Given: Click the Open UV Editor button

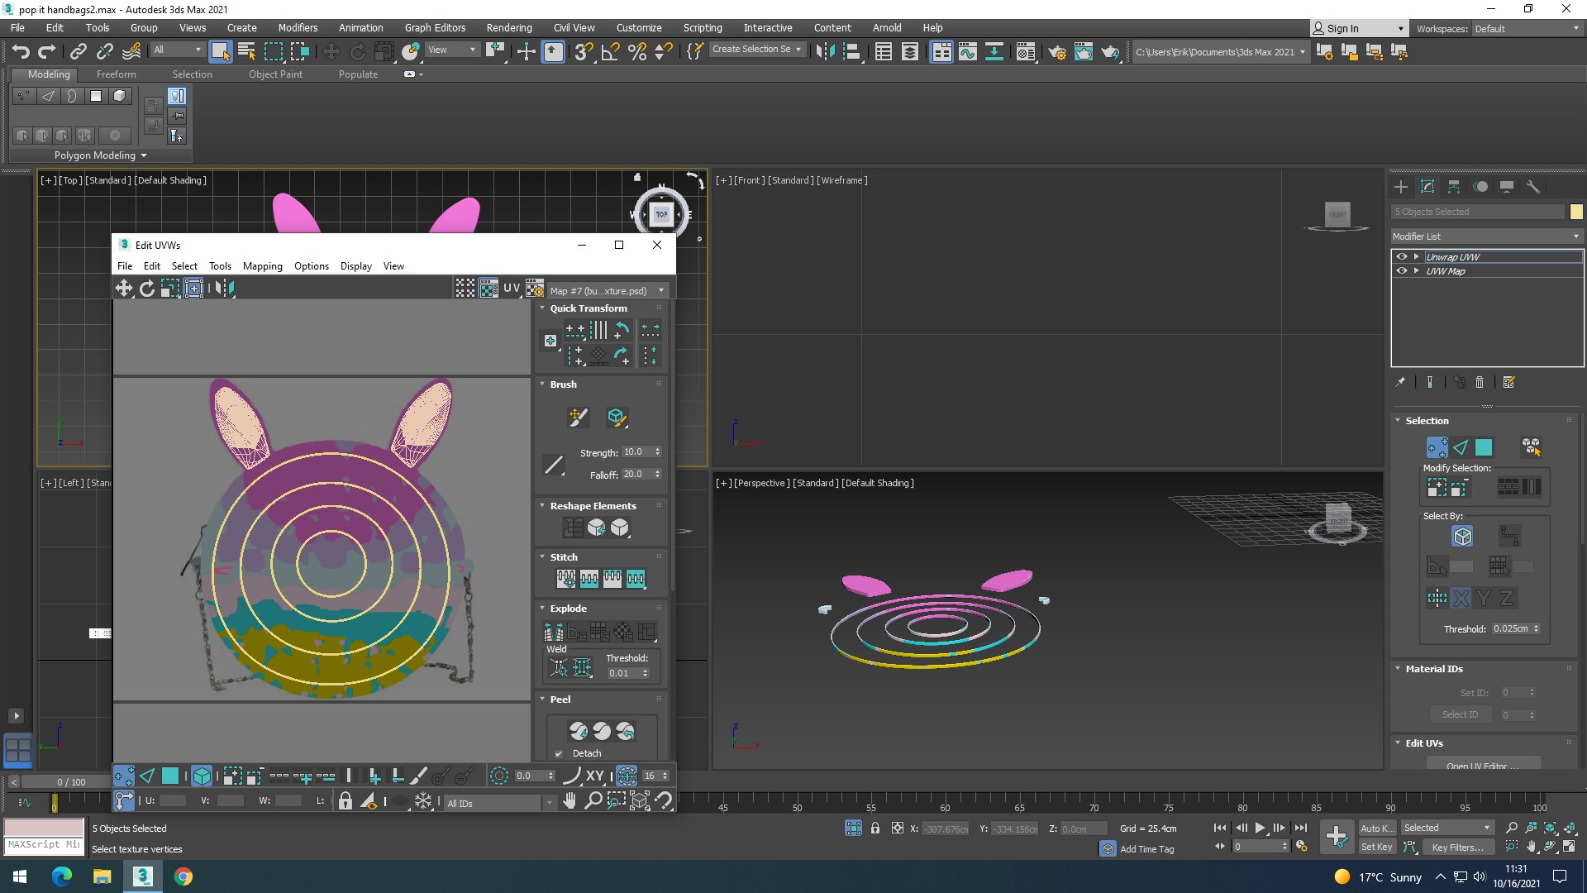Looking at the screenshot, I should pos(1483,764).
